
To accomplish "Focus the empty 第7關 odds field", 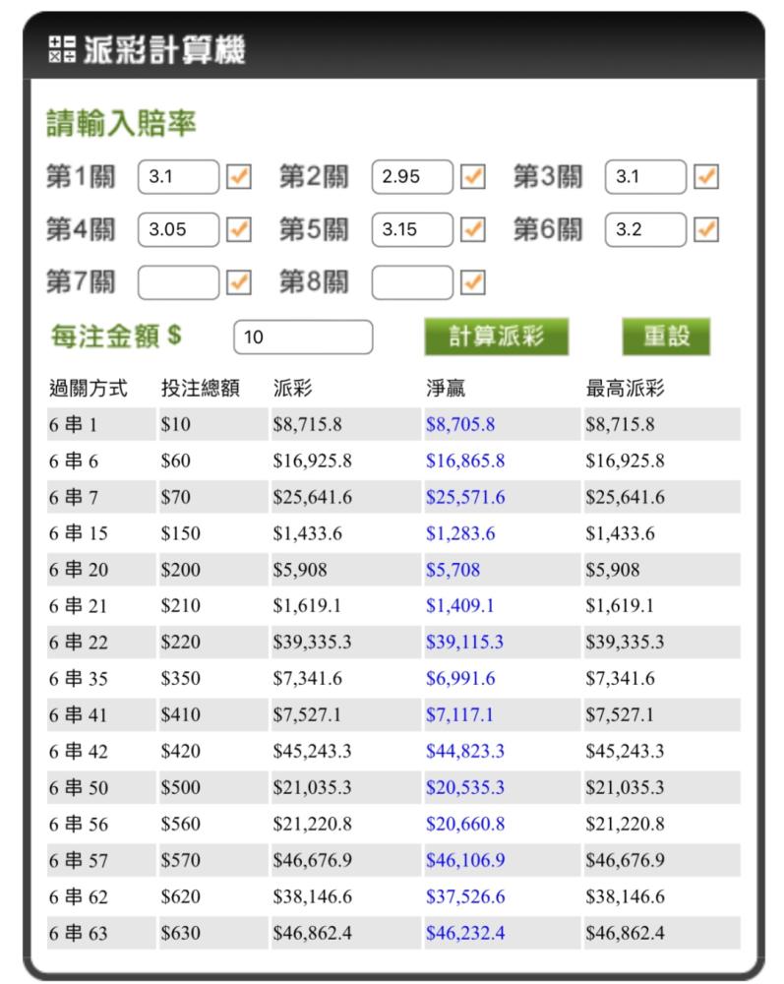I will tap(179, 281).
